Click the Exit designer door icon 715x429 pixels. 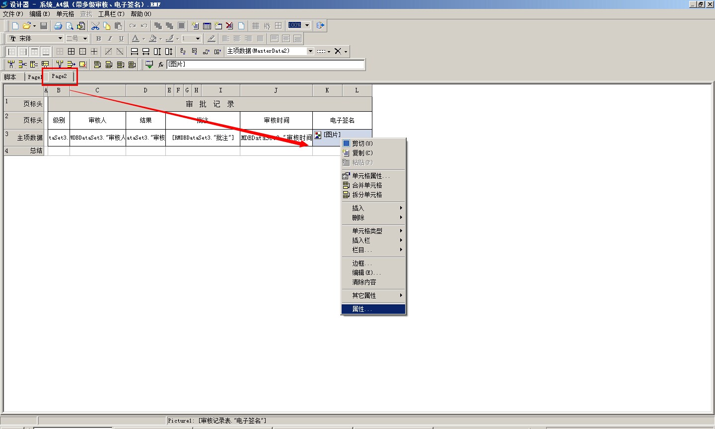pyautogui.click(x=320, y=26)
